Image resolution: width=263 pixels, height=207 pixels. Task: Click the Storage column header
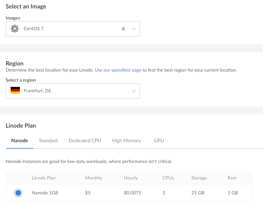pyautogui.click(x=199, y=178)
